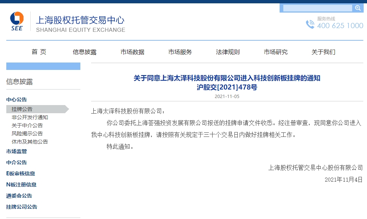Expand the 中心公告 sidebar section

[17, 100]
